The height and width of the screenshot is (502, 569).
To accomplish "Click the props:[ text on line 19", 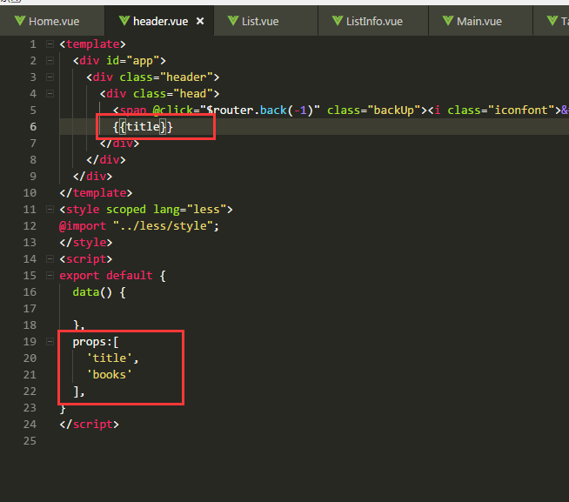I will click(x=96, y=342).
